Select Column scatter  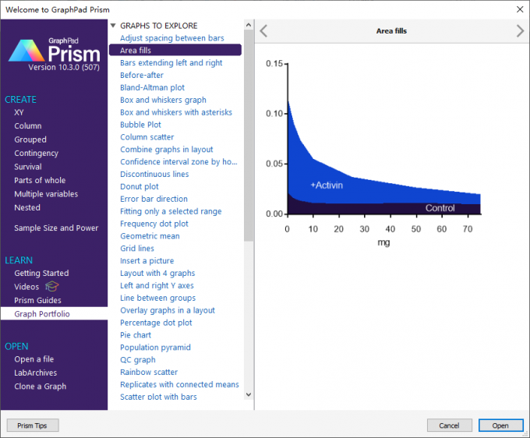pos(147,137)
